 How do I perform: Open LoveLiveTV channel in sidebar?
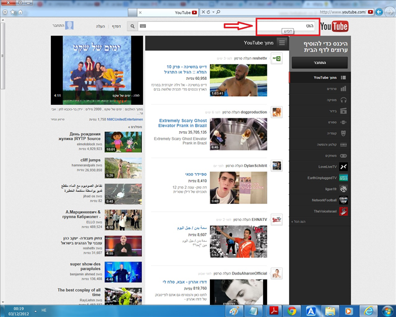[320, 166]
